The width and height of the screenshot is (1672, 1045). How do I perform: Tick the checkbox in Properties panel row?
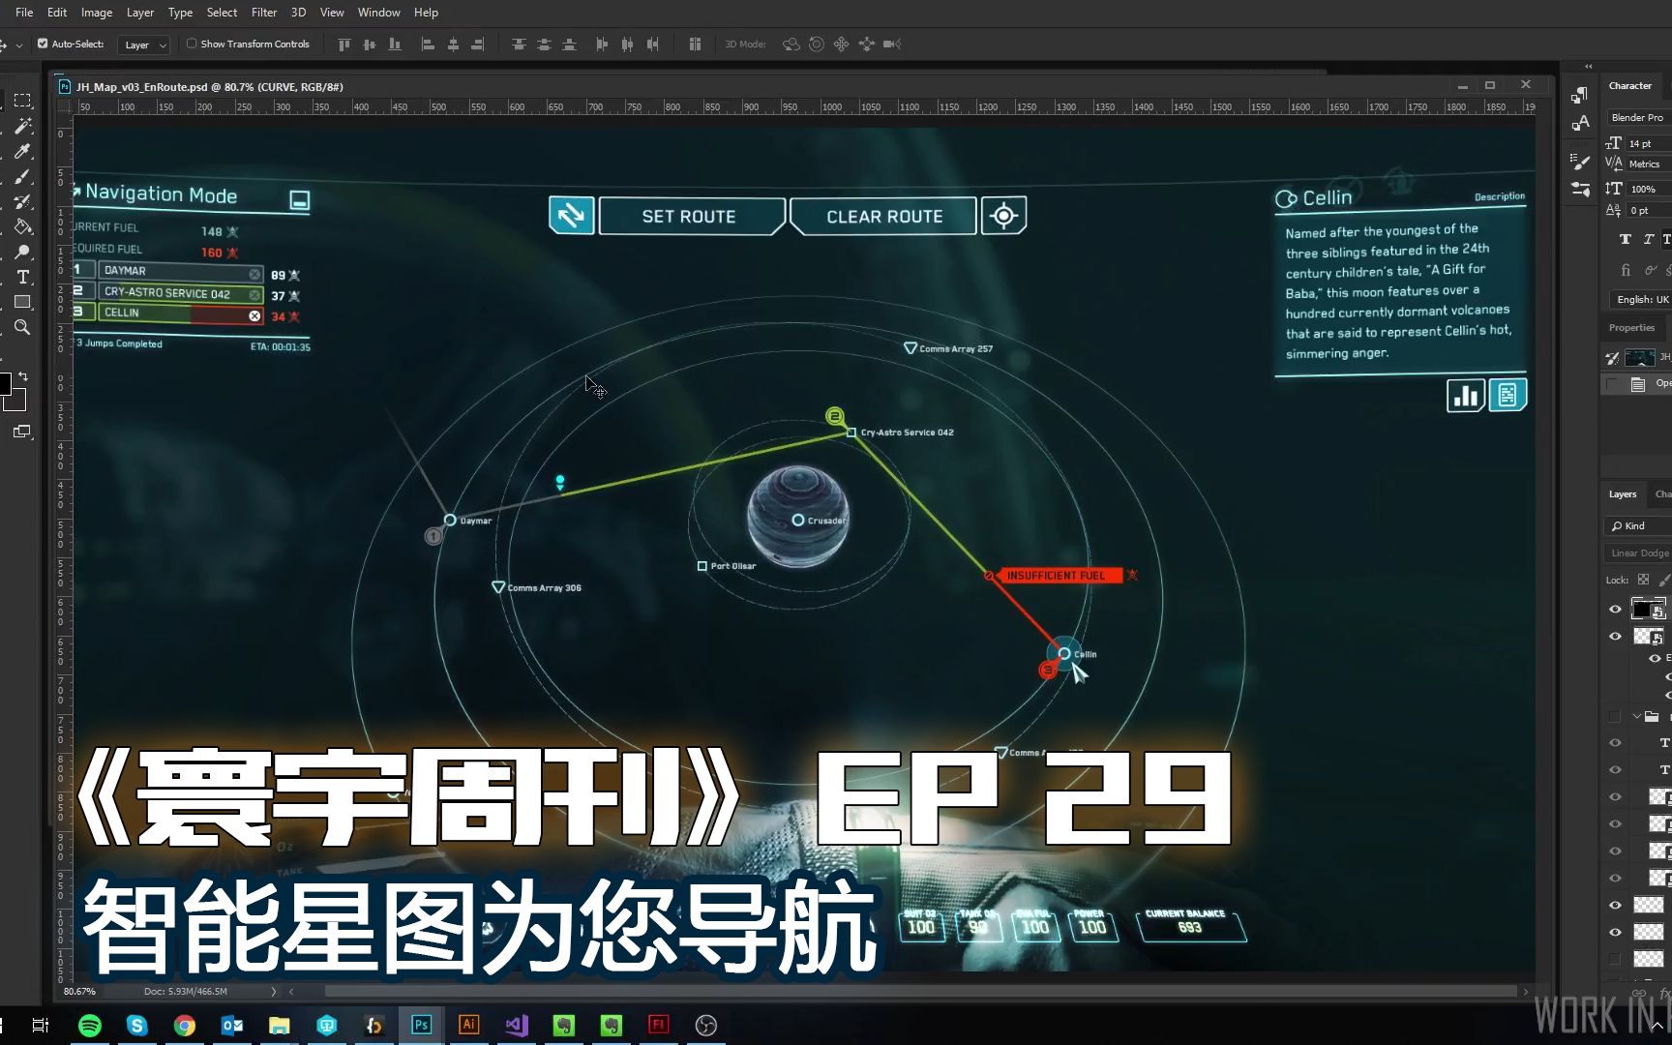(1612, 384)
